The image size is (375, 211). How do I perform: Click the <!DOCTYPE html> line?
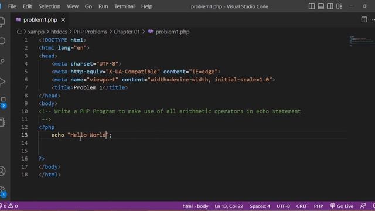(63, 40)
